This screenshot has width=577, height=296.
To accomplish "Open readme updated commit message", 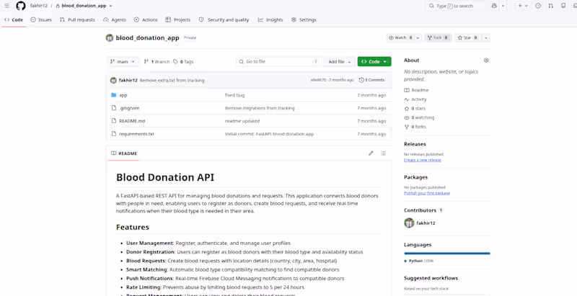I will (x=242, y=121).
